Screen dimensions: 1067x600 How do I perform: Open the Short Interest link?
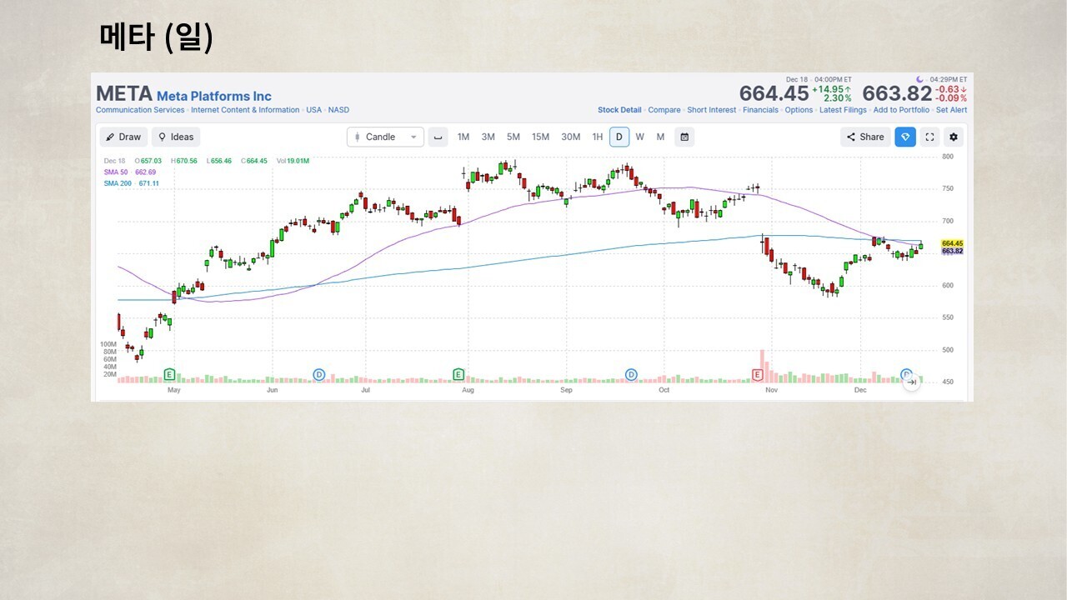711,110
